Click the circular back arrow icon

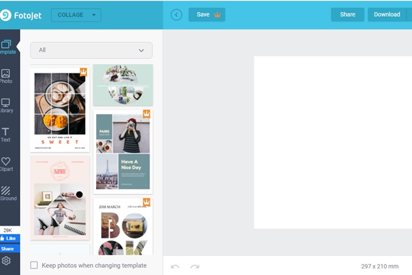pyautogui.click(x=176, y=14)
